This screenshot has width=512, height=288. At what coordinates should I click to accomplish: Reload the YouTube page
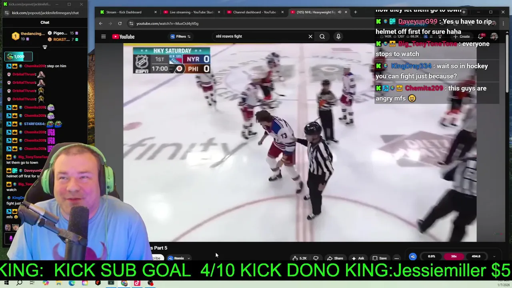[120, 24]
